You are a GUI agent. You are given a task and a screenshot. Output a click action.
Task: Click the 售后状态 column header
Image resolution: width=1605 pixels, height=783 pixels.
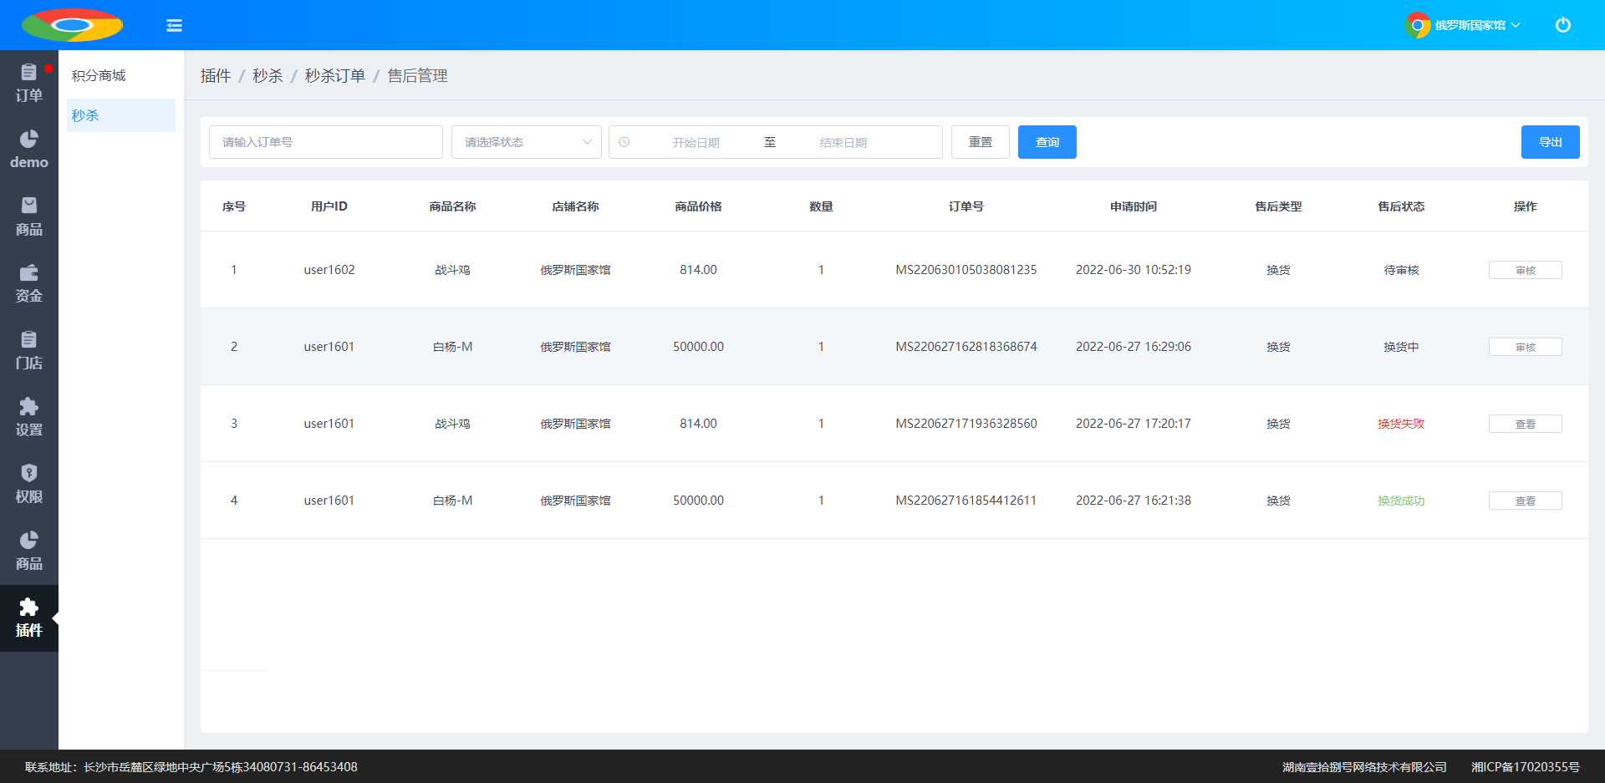(1402, 206)
